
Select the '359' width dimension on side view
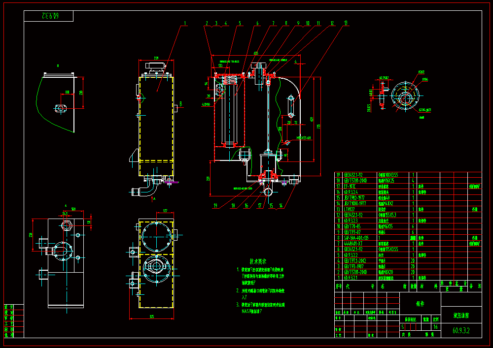(x=156, y=58)
